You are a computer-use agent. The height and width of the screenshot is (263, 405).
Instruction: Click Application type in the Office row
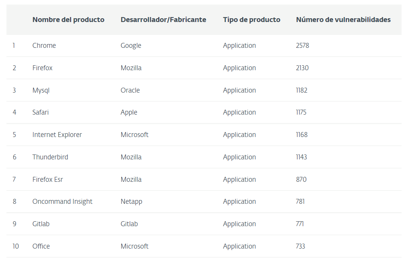pyautogui.click(x=240, y=247)
